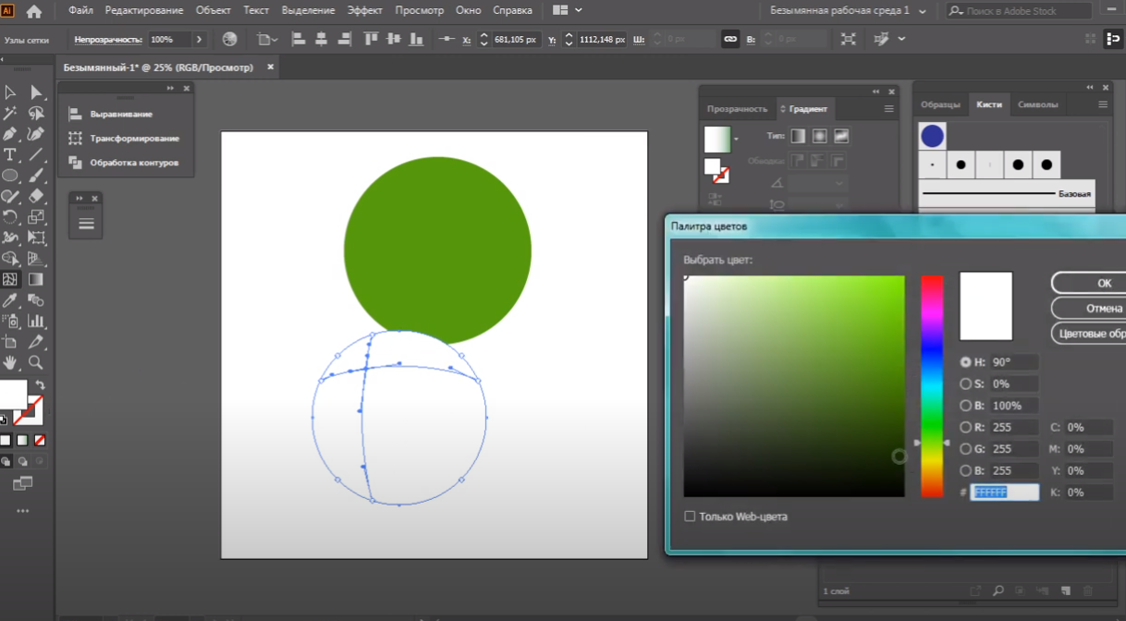Viewport: 1126px width, 621px height.
Task: Choose the Direct Selection arrow tool
Action: (36, 92)
